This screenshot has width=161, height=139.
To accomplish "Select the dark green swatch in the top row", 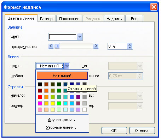I will coord(59,84).
